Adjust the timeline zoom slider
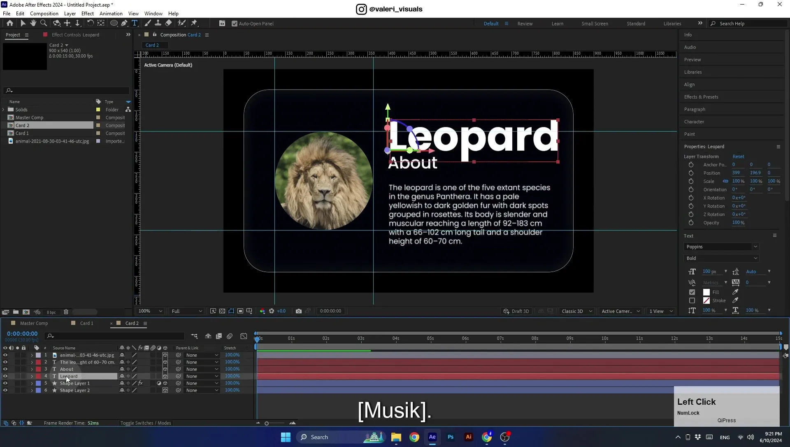 click(267, 424)
